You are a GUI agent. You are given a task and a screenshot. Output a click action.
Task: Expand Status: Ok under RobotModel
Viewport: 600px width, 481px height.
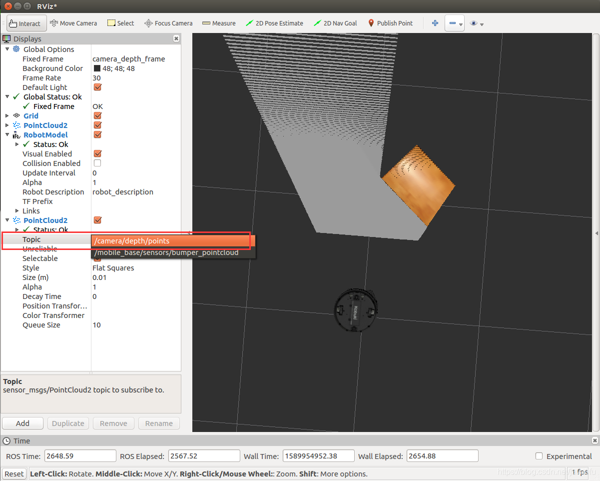(x=17, y=144)
